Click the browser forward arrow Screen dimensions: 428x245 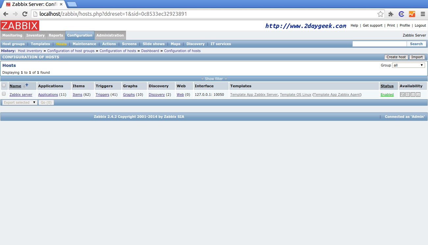[x=15, y=14]
